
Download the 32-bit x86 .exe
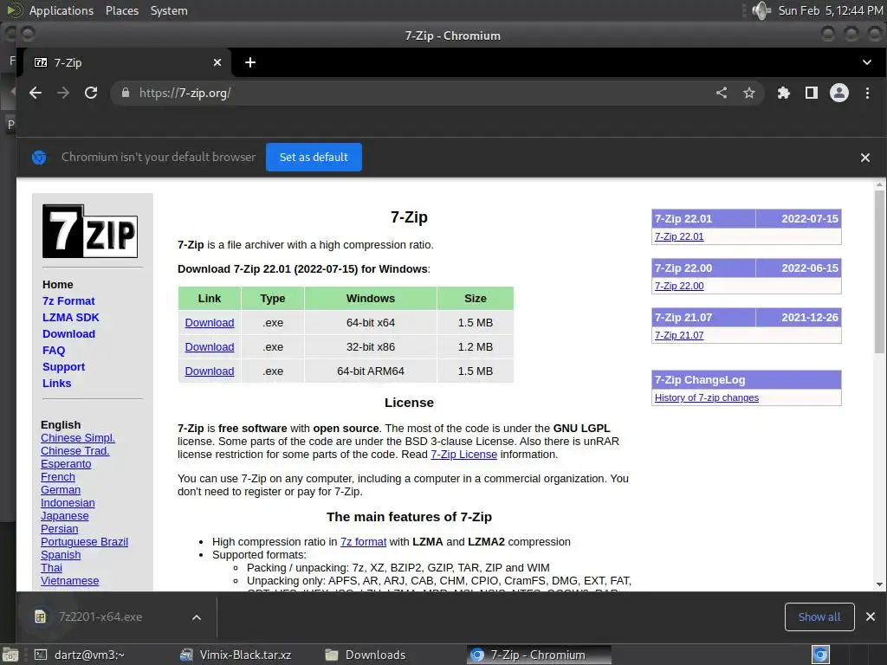[x=210, y=346]
